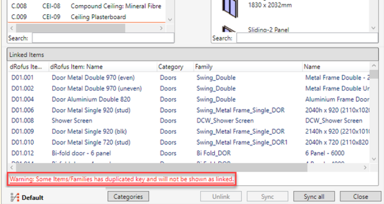Viewport: 384px width, 204px height.
Task: Click the Default configuration icon
Action: click(14, 197)
